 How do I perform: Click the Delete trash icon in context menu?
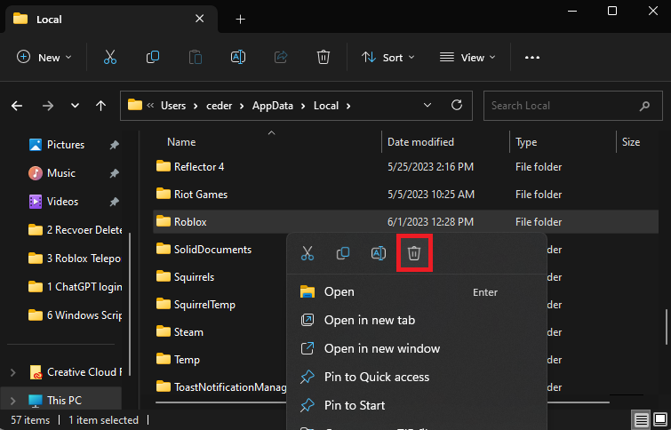pyautogui.click(x=413, y=253)
